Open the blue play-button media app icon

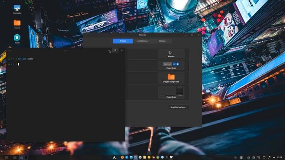[162, 157]
